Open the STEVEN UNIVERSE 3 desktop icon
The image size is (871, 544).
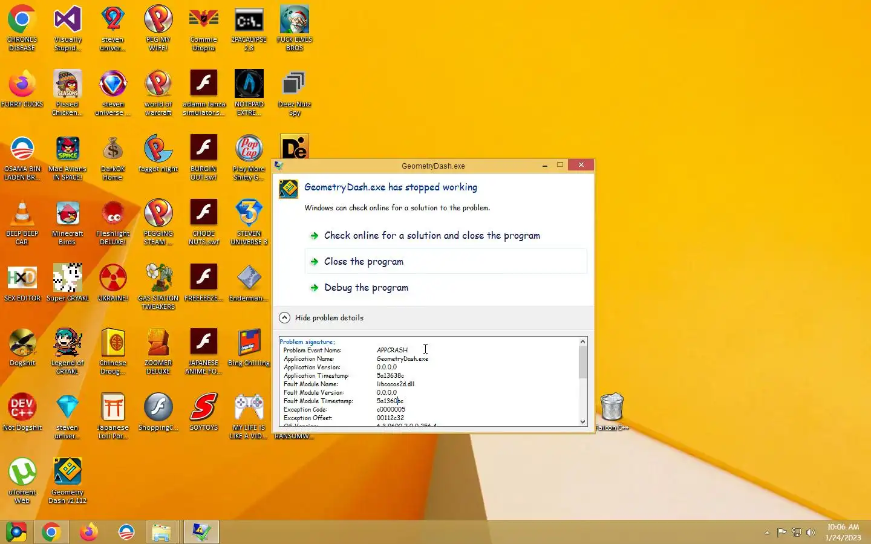249,222
